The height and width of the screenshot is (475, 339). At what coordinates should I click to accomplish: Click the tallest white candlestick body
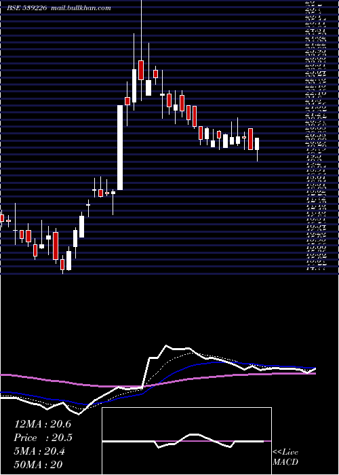[x=120, y=147]
